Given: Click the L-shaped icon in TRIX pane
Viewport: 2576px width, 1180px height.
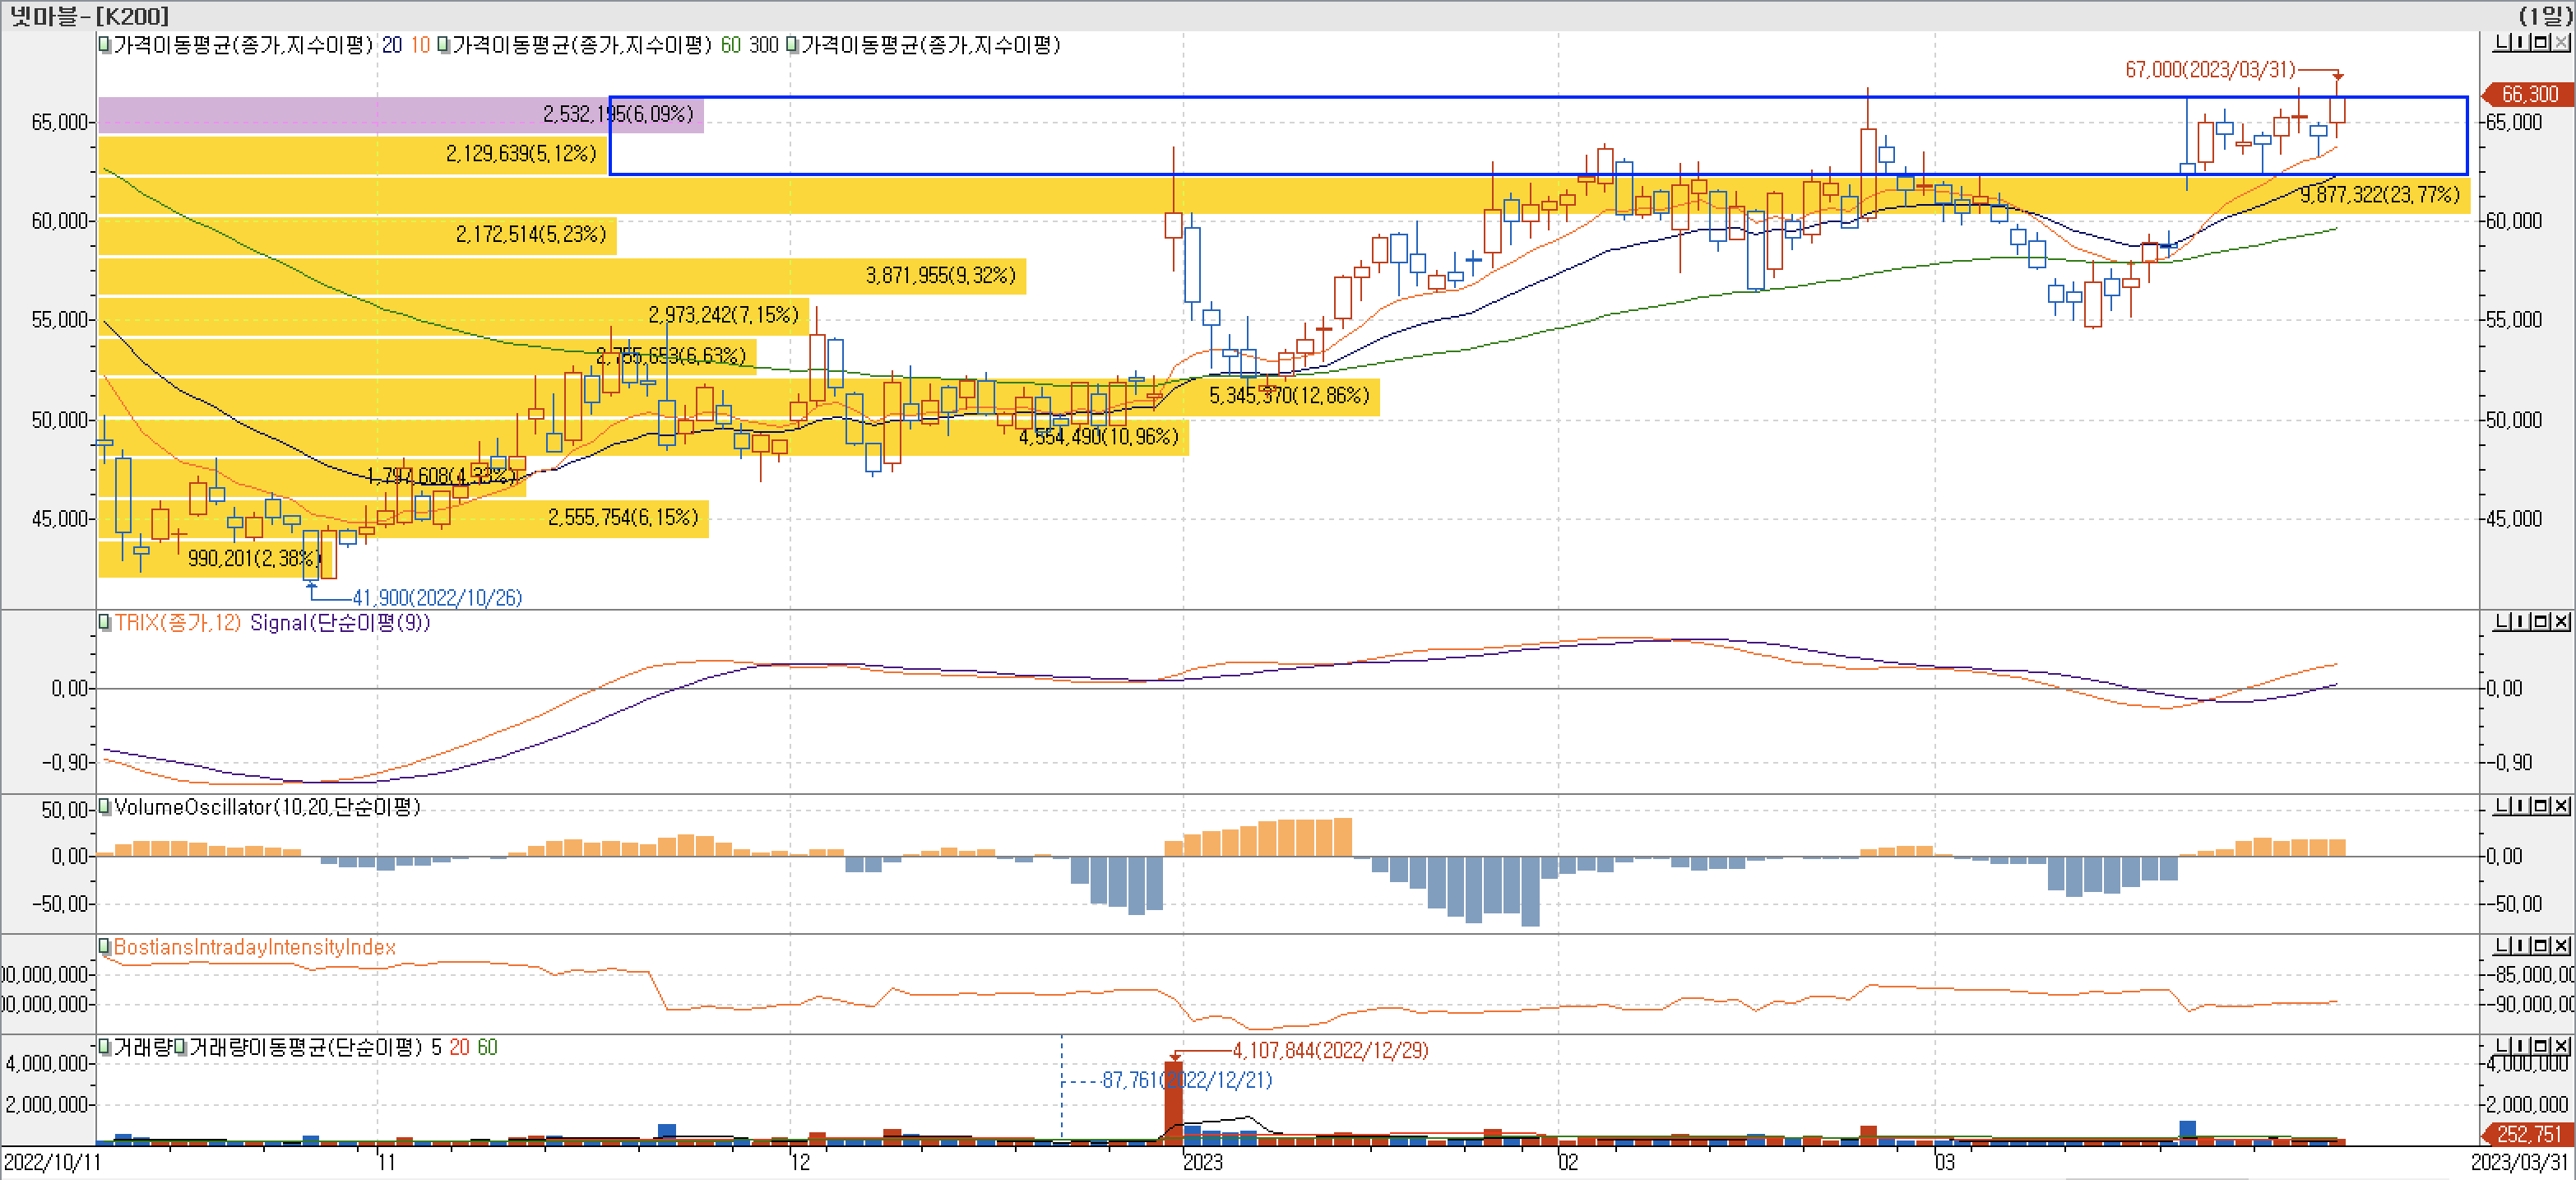Looking at the screenshot, I should pos(2500,621).
